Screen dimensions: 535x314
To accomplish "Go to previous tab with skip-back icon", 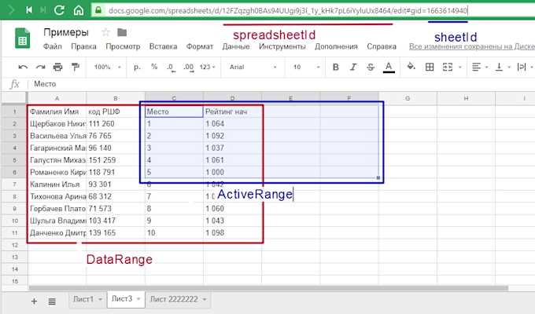I will [29, 10].
